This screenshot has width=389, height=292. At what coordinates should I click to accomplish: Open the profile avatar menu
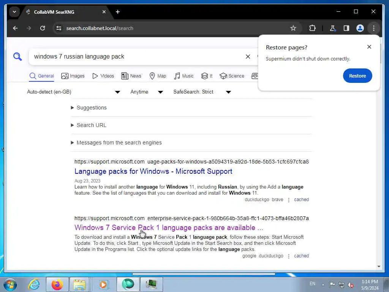point(360,28)
